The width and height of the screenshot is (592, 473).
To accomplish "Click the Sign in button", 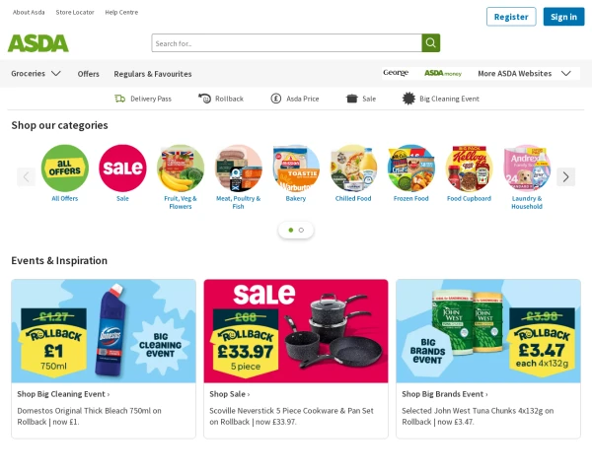I will coord(563,17).
